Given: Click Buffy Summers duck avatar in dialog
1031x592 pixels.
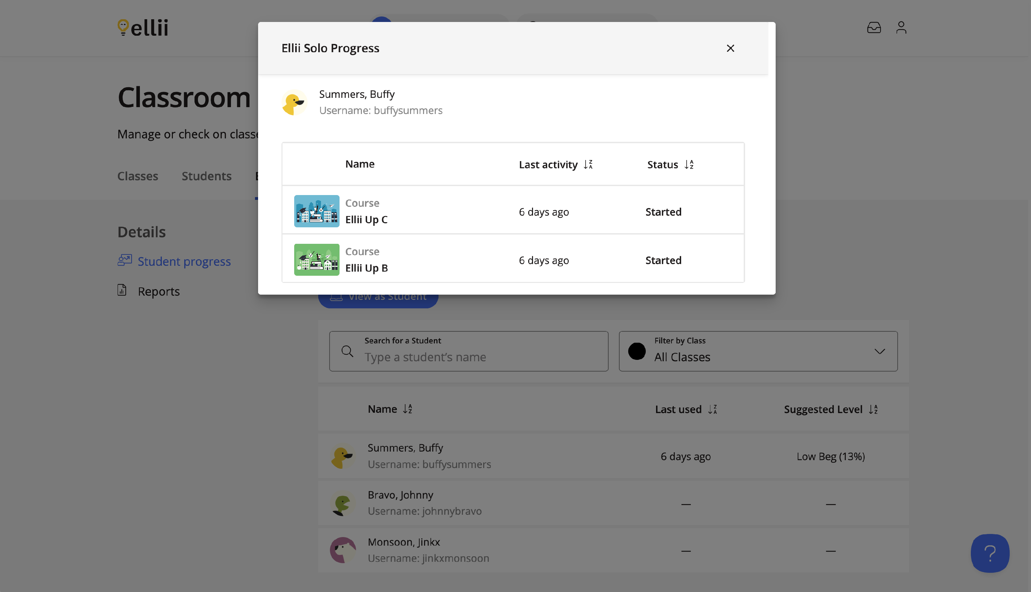Looking at the screenshot, I should click(294, 102).
